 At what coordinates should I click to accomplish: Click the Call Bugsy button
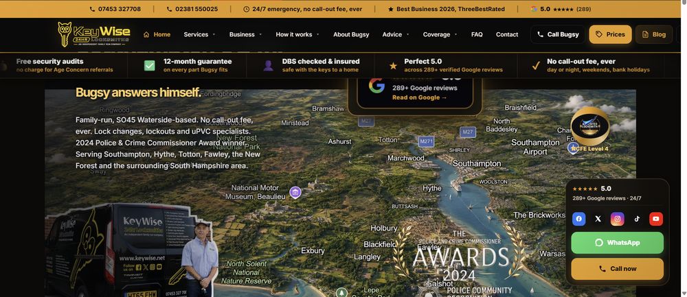558,34
